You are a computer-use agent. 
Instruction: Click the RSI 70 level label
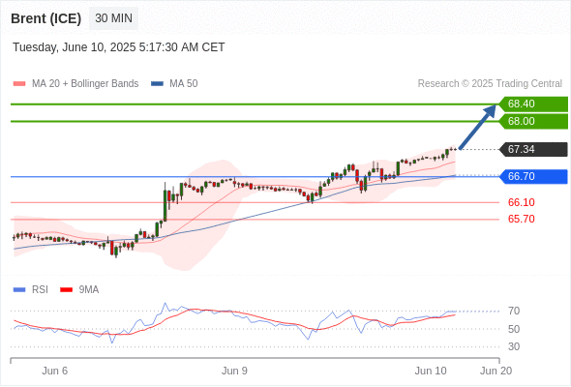coord(514,312)
